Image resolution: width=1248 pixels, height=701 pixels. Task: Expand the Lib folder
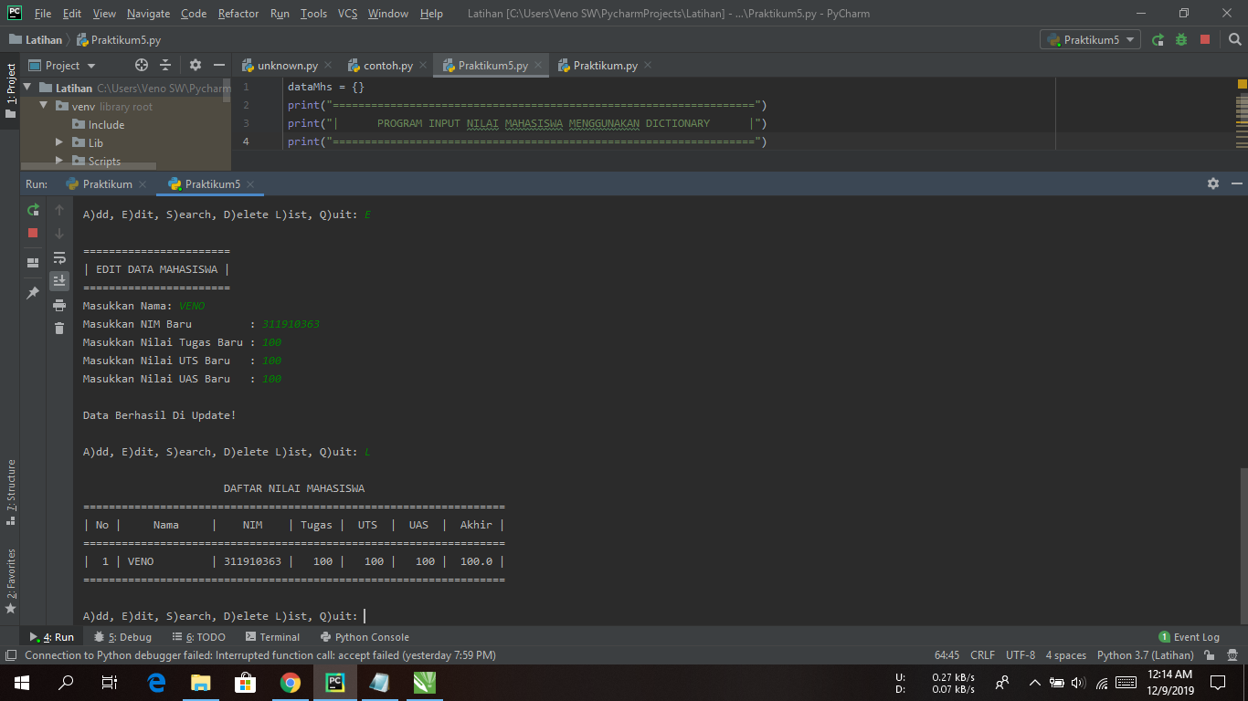59,142
